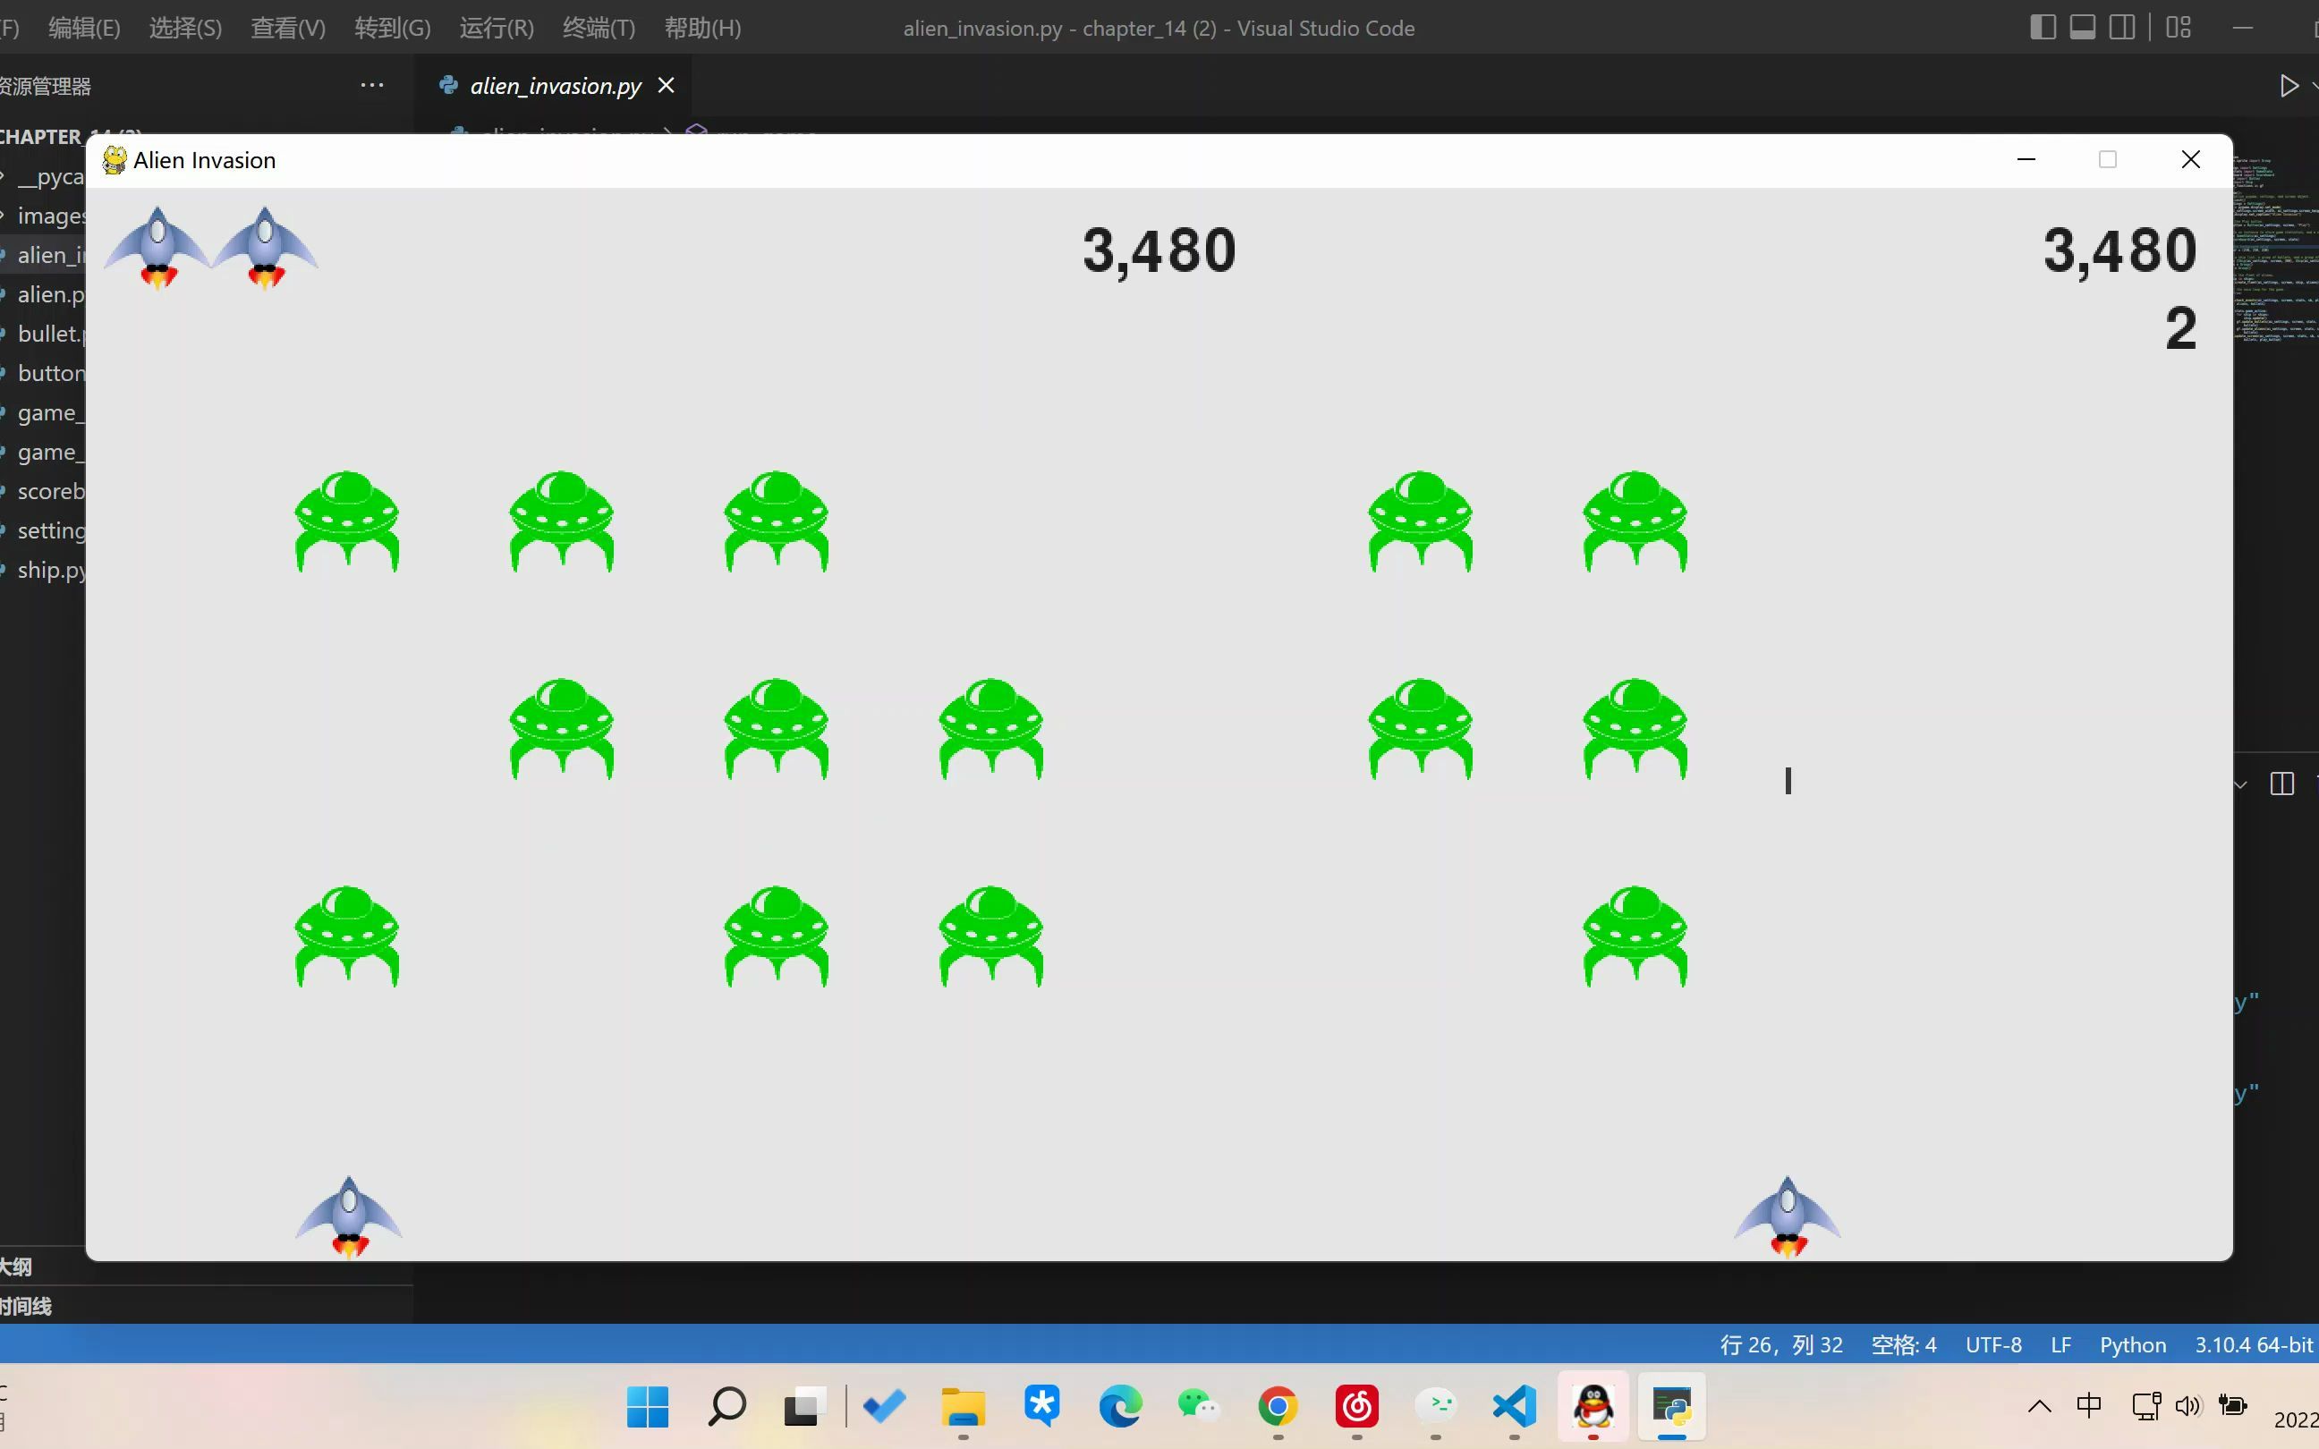The height and width of the screenshot is (1449, 2319).
Task: Click Python language mode in status bar
Action: [2132, 1344]
